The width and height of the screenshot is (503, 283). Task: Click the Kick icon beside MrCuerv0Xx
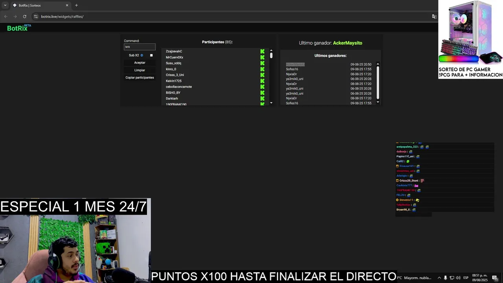coord(262,57)
